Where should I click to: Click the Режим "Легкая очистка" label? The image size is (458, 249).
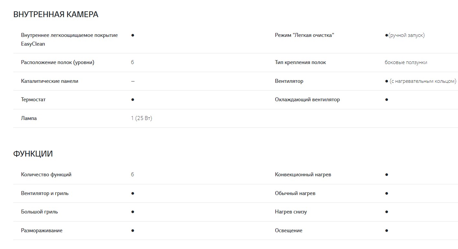(x=304, y=35)
